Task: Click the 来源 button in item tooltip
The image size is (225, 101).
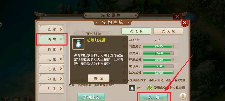Action: coord(99,78)
